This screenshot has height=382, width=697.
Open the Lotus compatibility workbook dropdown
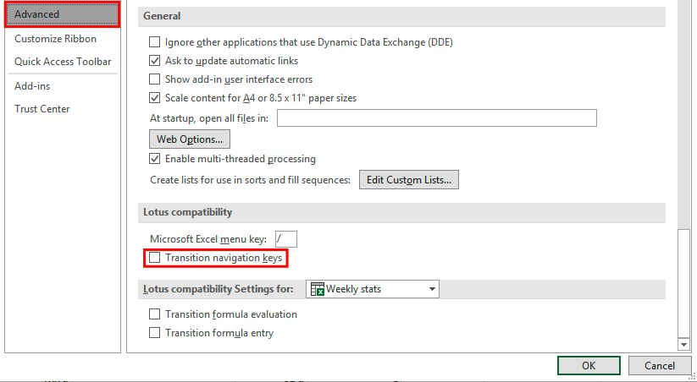tap(432, 289)
